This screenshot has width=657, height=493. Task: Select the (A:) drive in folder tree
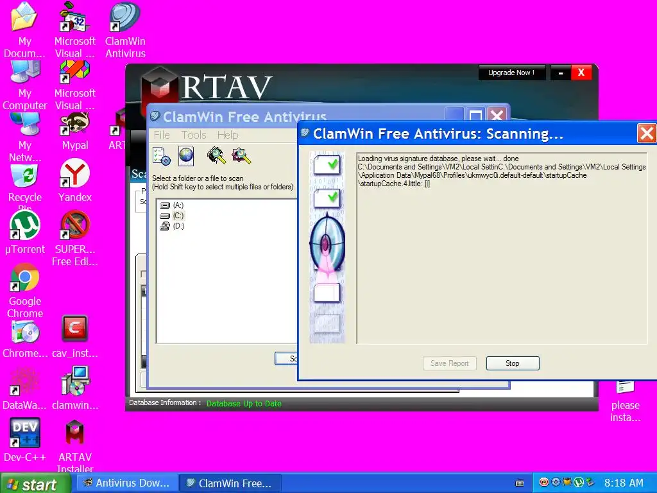pyautogui.click(x=172, y=205)
